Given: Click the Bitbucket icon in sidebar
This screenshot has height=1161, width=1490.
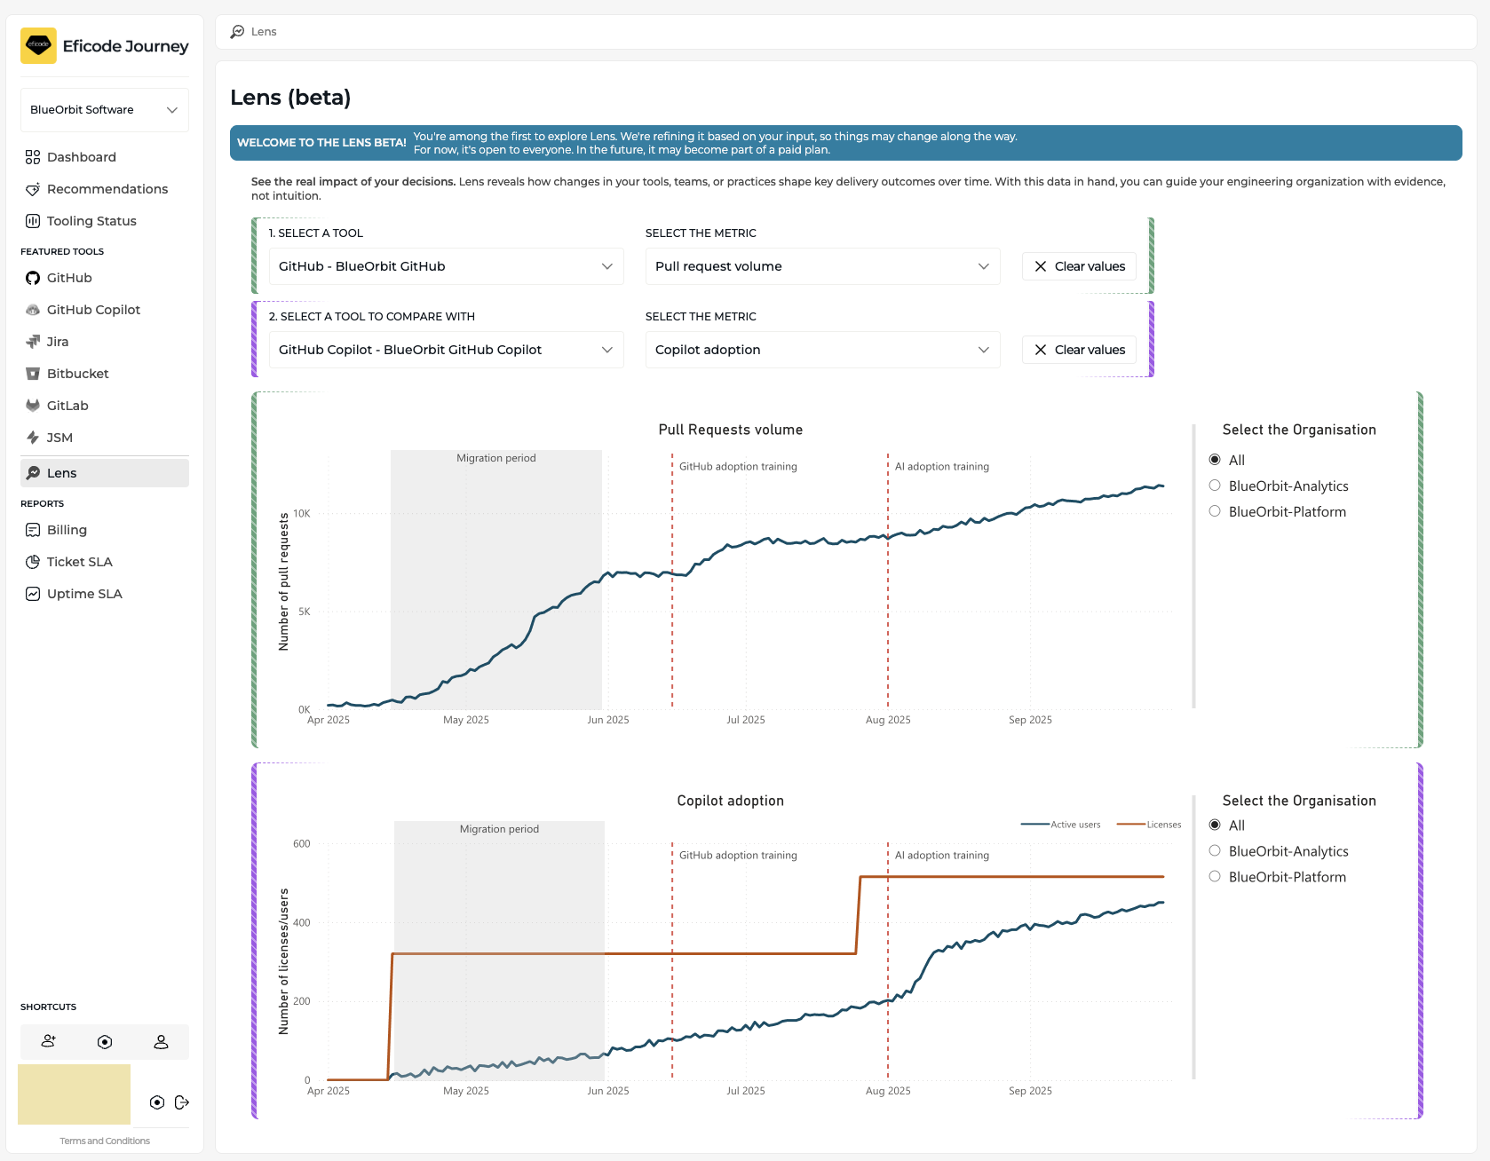Looking at the screenshot, I should [x=33, y=374].
